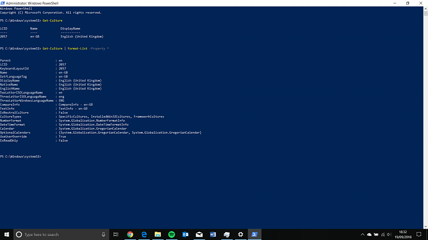The width and height of the screenshot is (428, 240).
Task: Open the Windows Start menu
Action: [x=6, y=234]
